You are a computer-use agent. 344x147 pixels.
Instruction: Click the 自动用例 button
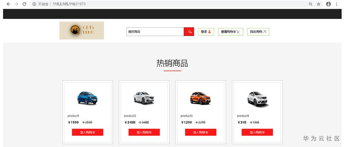pyautogui.click(x=258, y=32)
